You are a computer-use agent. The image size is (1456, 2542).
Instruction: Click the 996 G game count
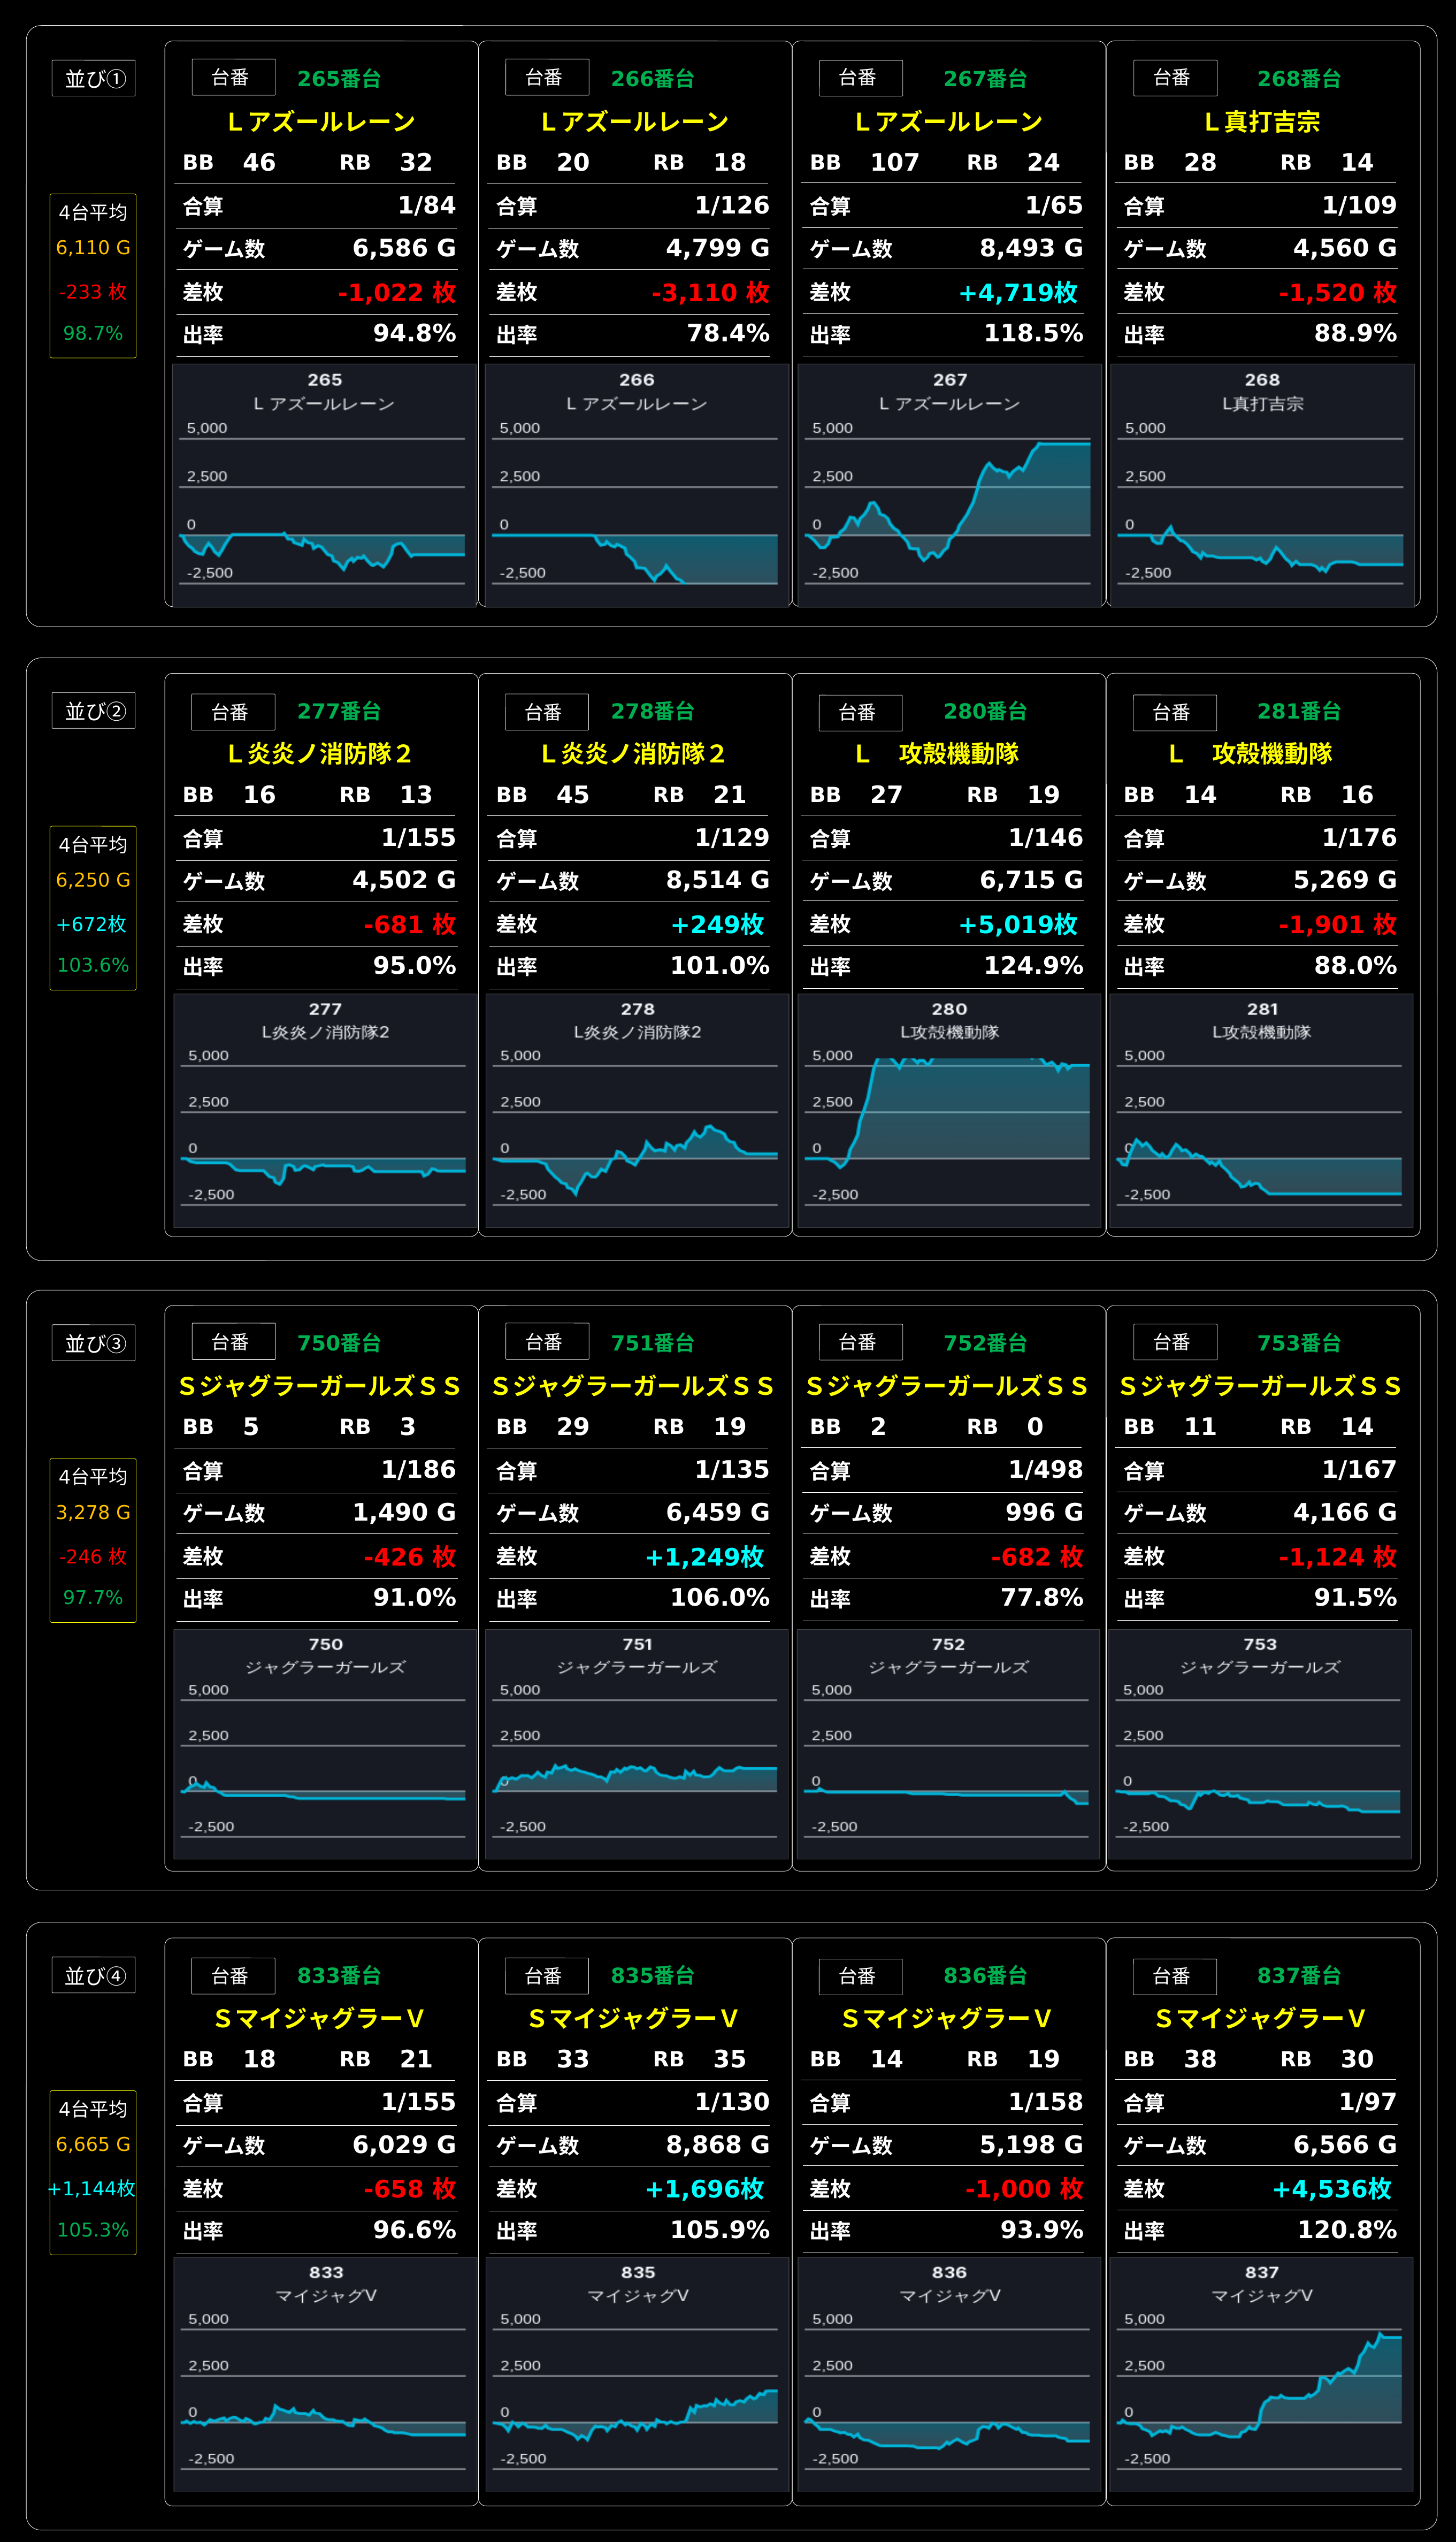click(x=1044, y=1512)
